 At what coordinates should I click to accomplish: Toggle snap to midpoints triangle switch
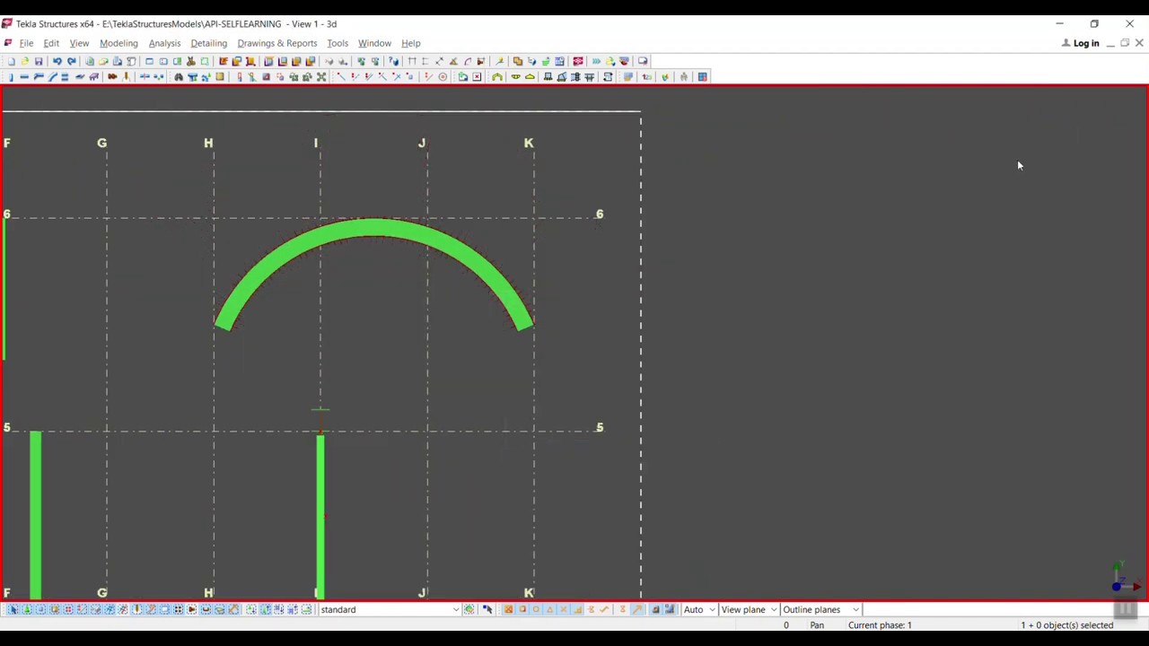(x=549, y=609)
